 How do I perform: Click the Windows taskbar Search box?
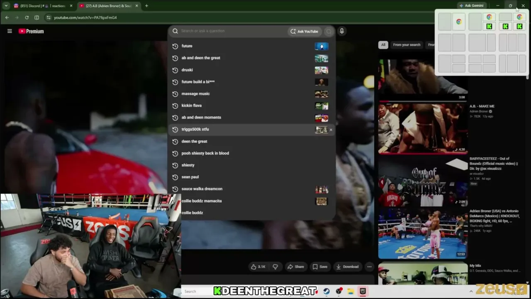(x=197, y=292)
